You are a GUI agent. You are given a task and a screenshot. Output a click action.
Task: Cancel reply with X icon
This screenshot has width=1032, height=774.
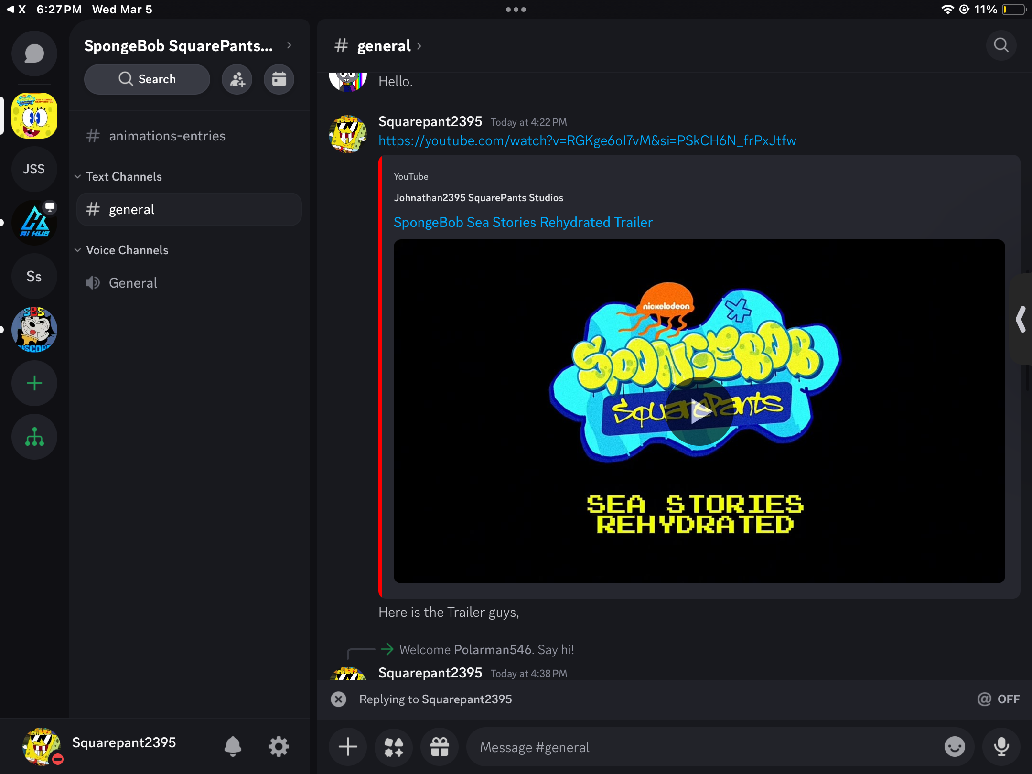338,699
